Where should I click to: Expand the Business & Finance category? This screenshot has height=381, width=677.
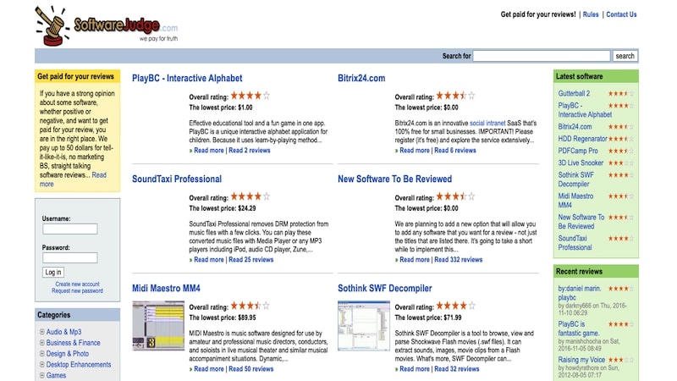point(41,343)
